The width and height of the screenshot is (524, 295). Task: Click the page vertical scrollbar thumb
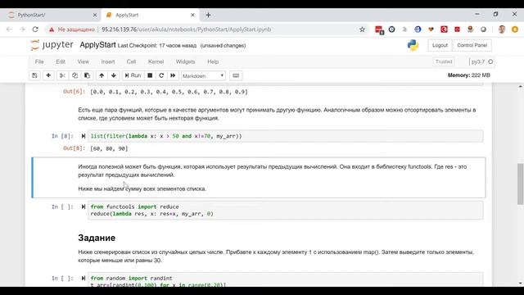521,184
